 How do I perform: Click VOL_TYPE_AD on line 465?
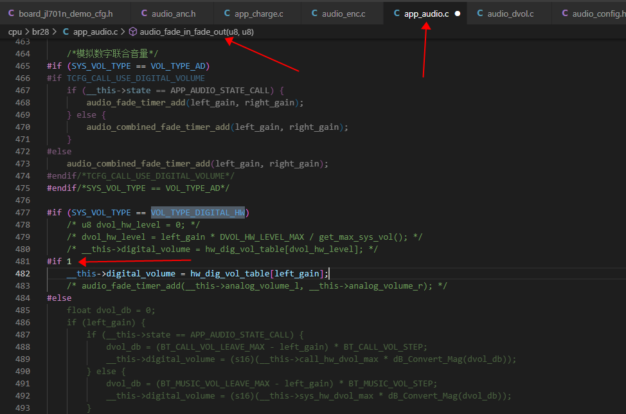[x=178, y=66]
